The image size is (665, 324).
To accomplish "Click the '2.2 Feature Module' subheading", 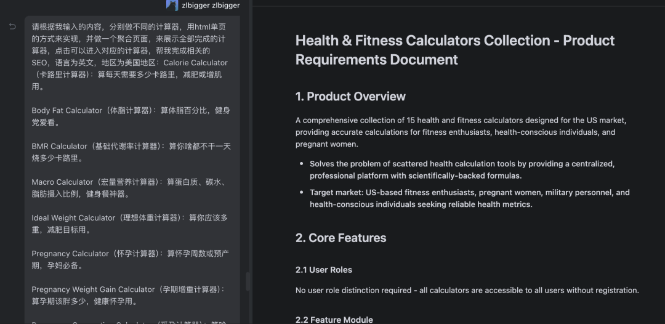I will click(x=334, y=319).
